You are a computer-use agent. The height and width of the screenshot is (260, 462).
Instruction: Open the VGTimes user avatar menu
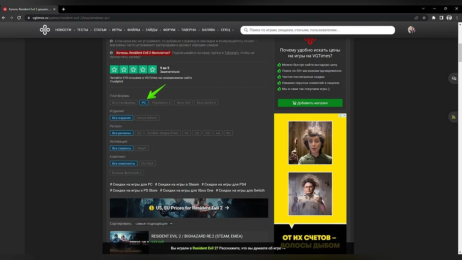pyautogui.click(x=412, y=30)
